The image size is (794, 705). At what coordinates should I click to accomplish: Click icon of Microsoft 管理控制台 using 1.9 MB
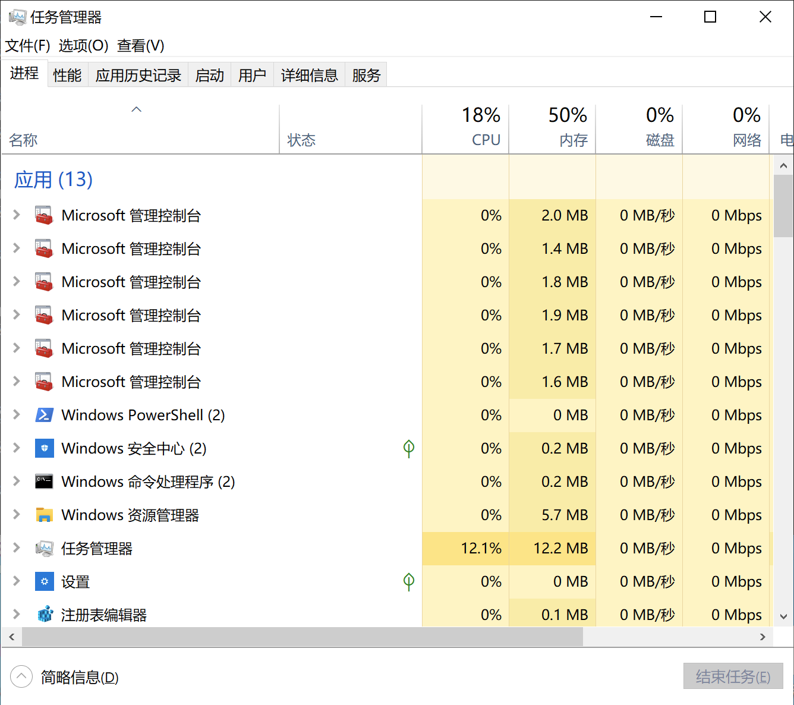click(44, 315)
